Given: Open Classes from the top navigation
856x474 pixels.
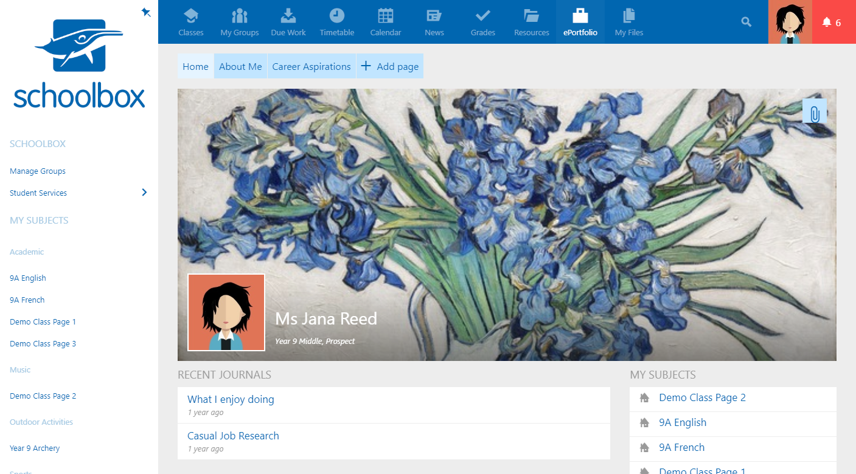Looking at the screenshot, I should 191,22.
